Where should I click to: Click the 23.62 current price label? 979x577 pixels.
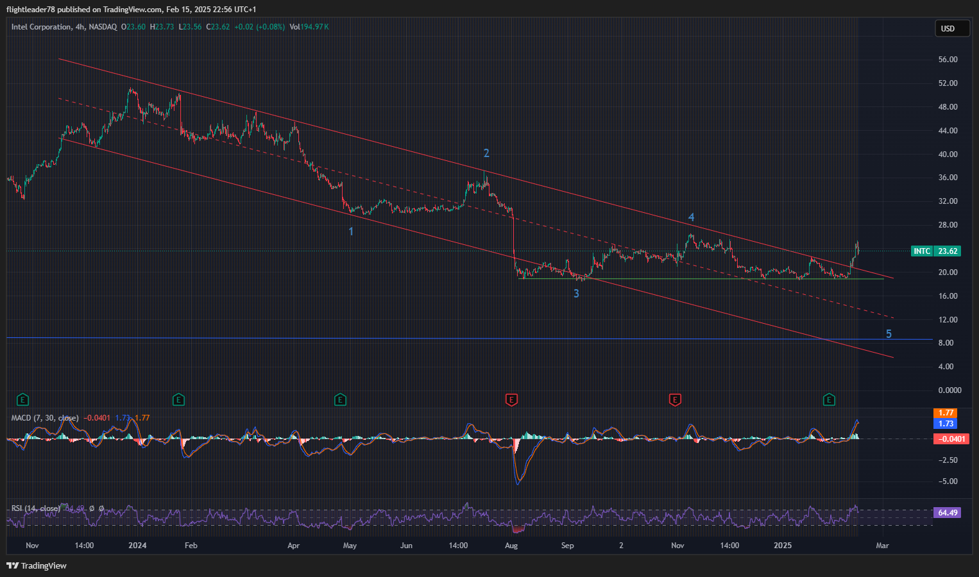pyautogui.click(x=948, y=251)
